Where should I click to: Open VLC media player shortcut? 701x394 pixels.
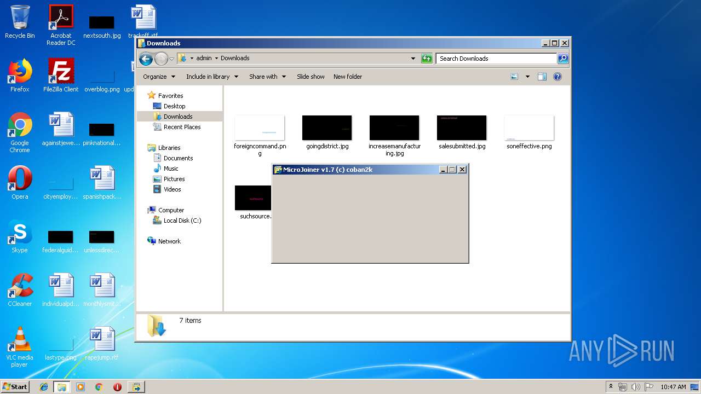click(20, 347)
